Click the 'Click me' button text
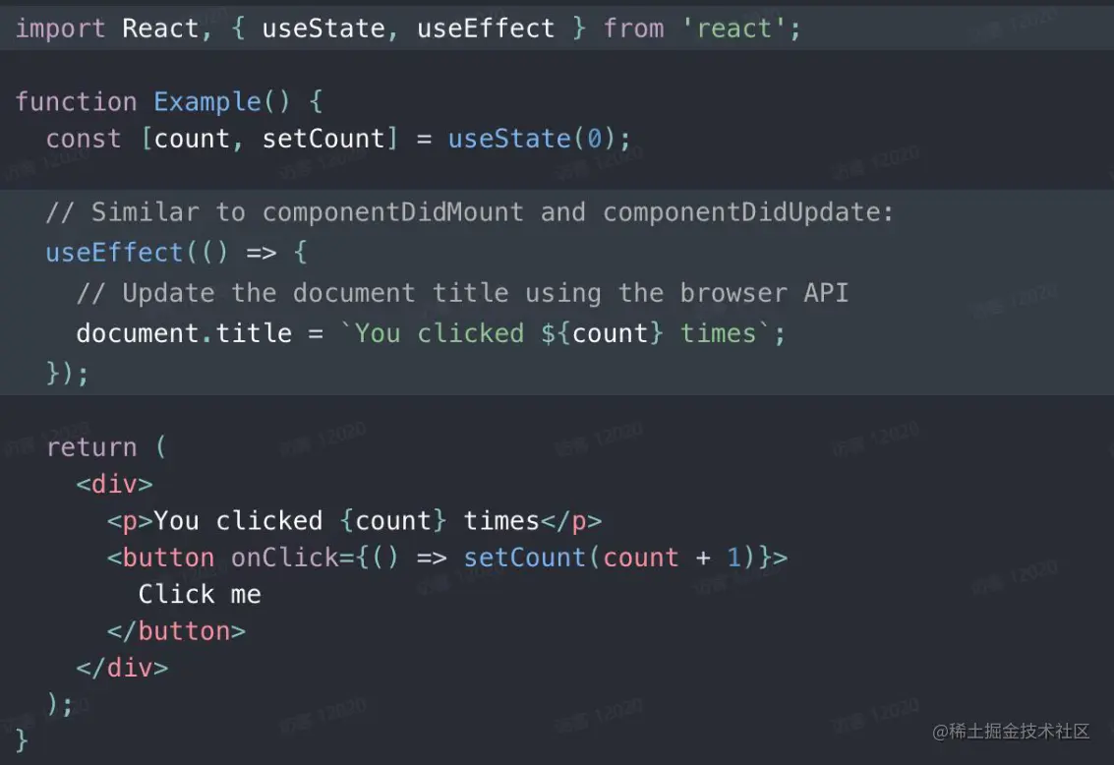 coord(200,595)
